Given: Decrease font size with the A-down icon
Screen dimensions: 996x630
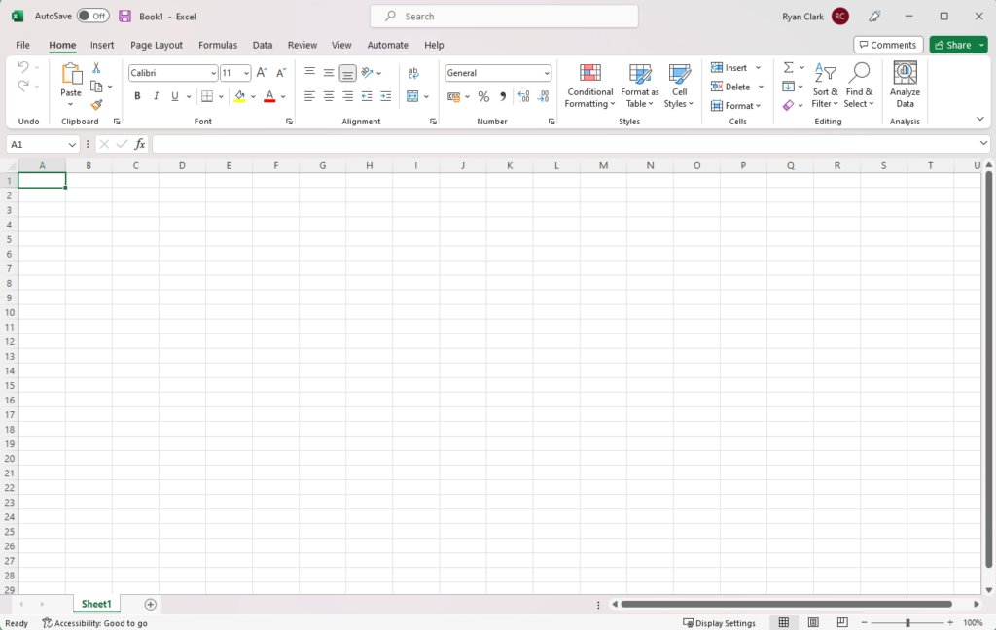Looking at the screenshot, I should 281,73.
